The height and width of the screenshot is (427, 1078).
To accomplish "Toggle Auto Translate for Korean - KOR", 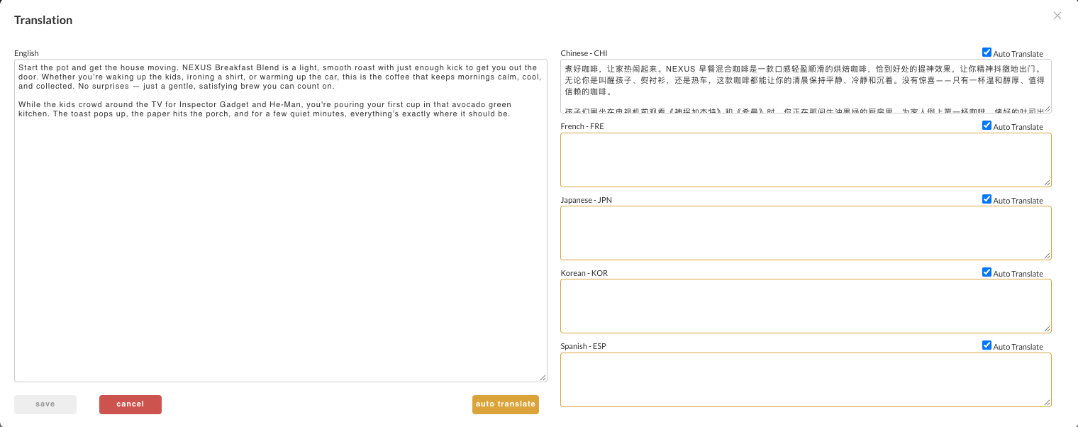I will (987, 272).
